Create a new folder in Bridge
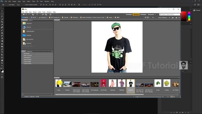The width and height of the screenshot is (202, 114). pos(176,17)
